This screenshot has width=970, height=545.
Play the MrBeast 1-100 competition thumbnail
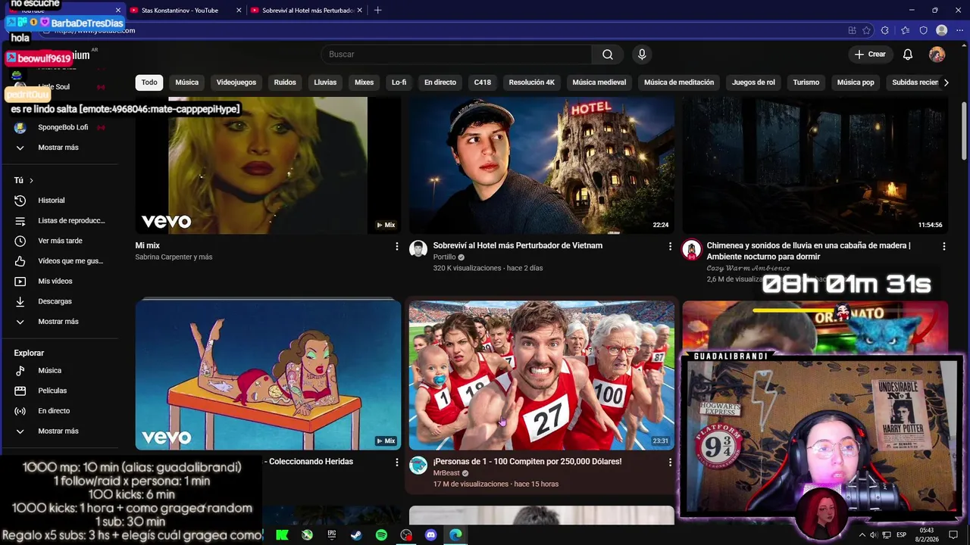coord(541,375)
